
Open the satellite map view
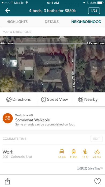coord(52,64)
